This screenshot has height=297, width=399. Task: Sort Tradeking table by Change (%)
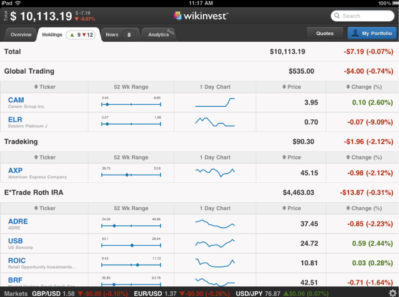point(364,157)
